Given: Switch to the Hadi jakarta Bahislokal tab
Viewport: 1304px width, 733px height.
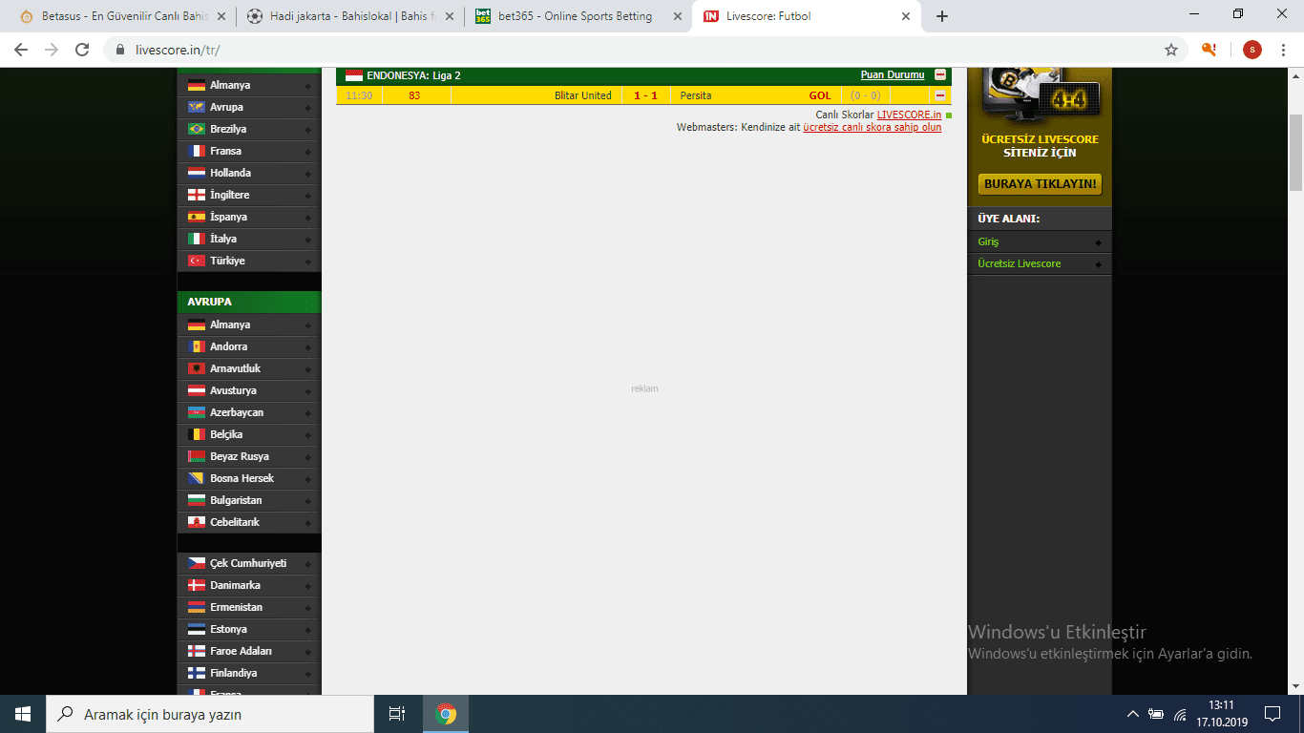Looking at the screenshot, I should [348, 16].
